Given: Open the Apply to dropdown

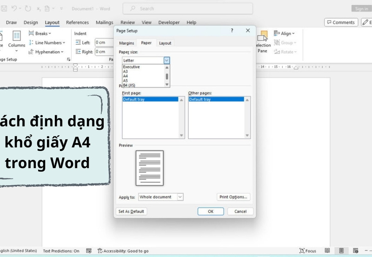Looking at the screenshot, I should pyautogui.click(x=161, y=197).
